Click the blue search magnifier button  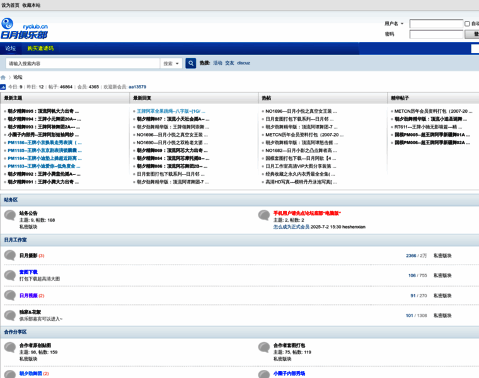click(190, 63)
